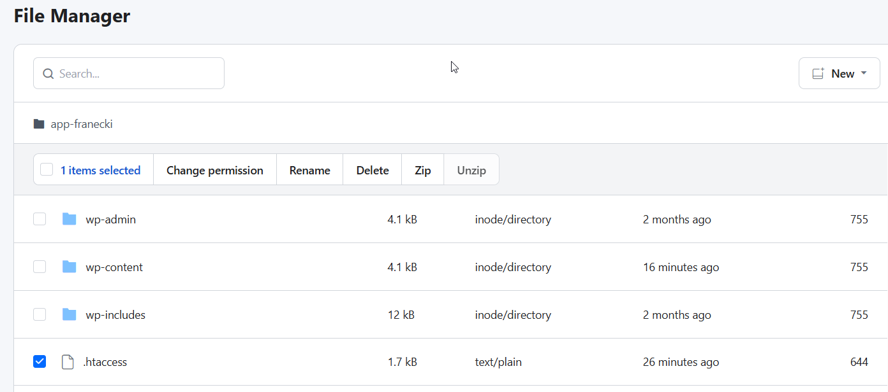Click the wp-includes folder icon
Viewport: 888px width, 392px height.
69,315
